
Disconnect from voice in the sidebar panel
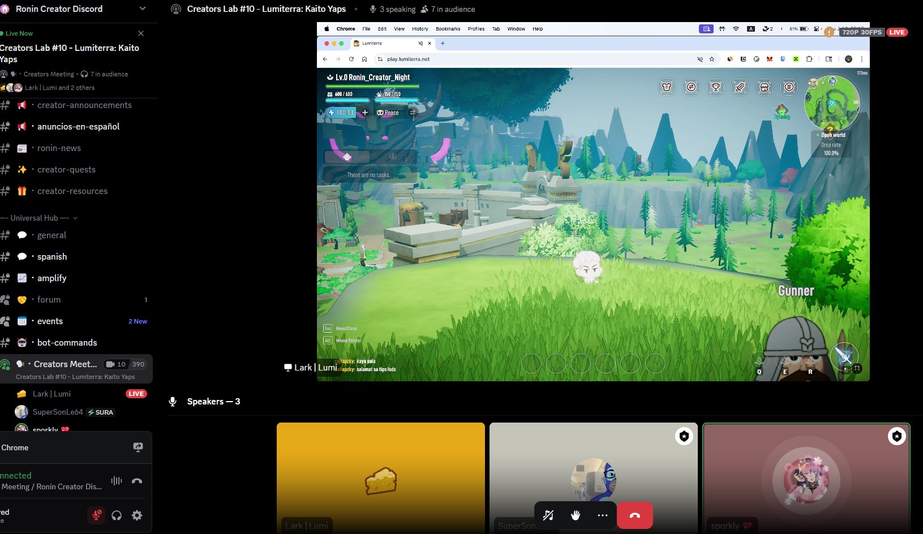pyautogui.click(x=137, y=481)
